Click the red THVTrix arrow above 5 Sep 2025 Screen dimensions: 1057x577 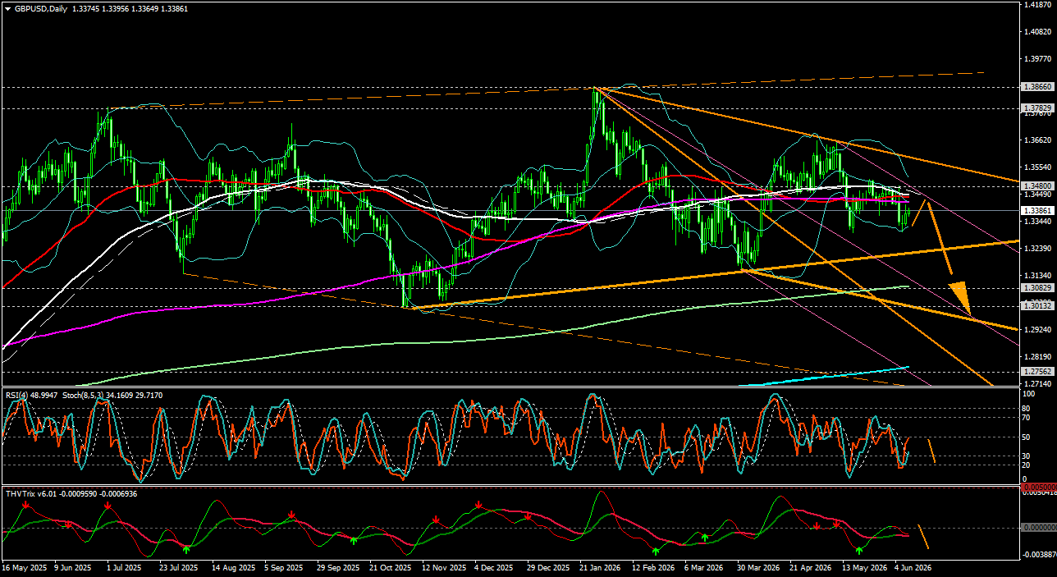[291, 515]
